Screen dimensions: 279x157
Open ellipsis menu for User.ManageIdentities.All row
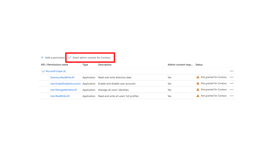(232, 90)
